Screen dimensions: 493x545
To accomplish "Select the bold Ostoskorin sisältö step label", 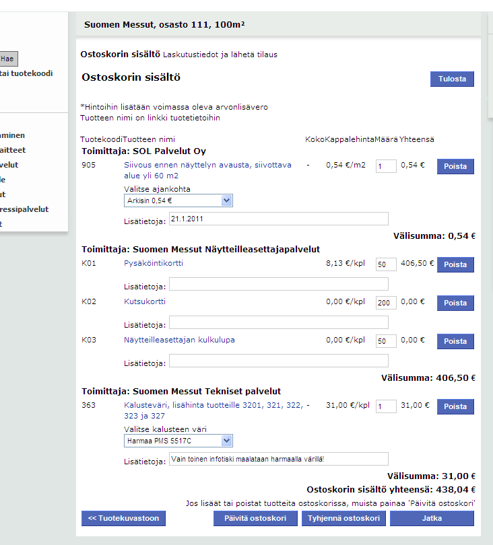I will pos(121,54).
